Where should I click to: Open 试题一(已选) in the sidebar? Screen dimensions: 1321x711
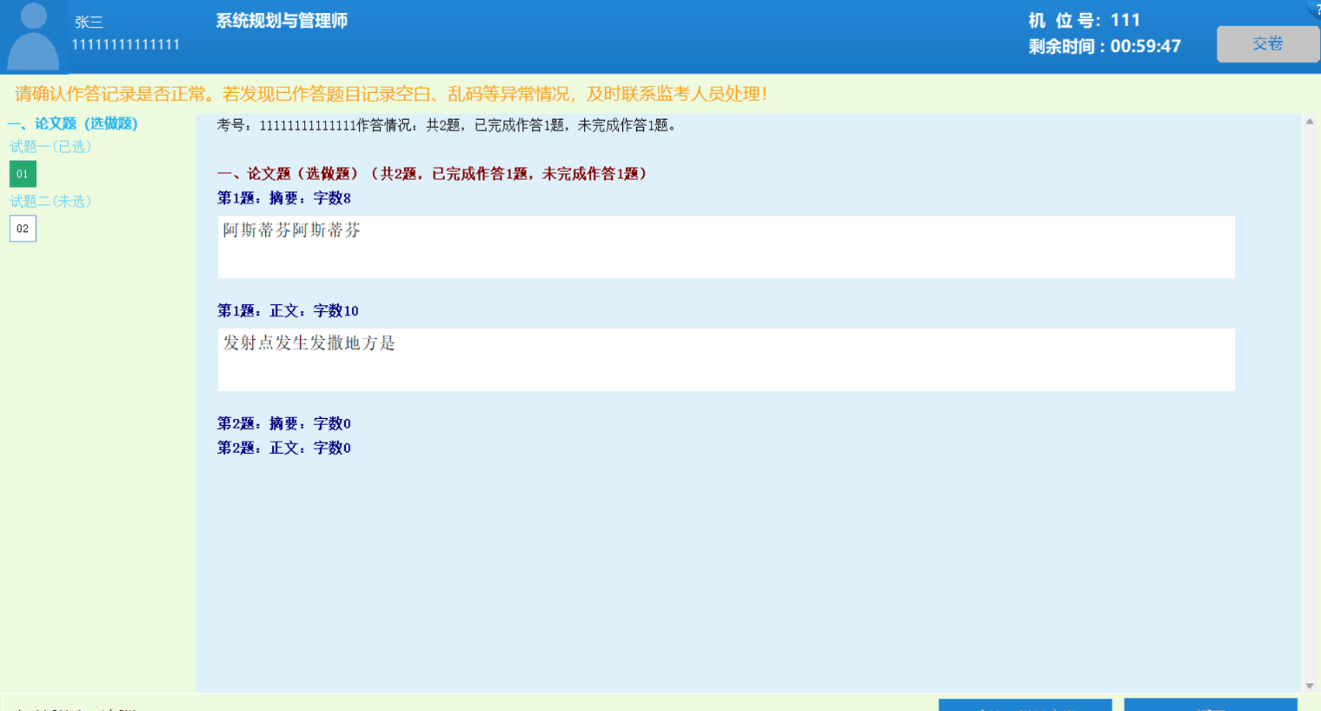click(x=50, y=147)
